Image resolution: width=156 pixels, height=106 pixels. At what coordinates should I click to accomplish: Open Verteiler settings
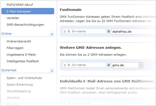(13, 18)
